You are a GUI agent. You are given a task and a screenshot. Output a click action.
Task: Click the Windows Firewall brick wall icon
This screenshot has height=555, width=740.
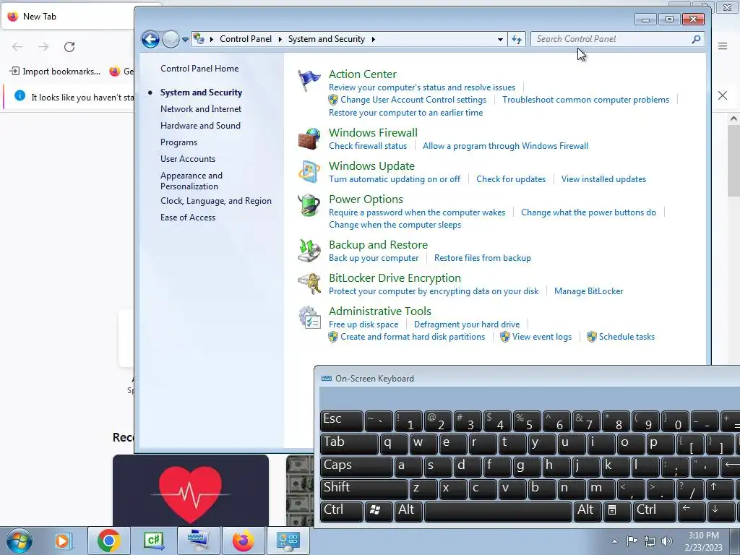coord(309,139)
